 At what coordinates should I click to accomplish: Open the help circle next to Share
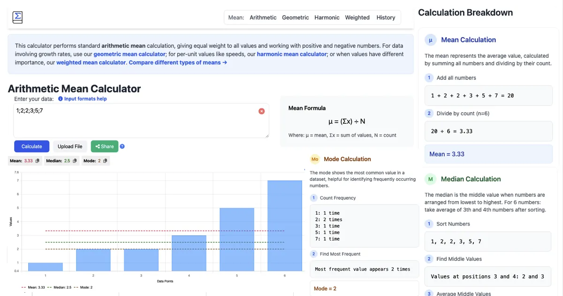click(x=122, y=146)
